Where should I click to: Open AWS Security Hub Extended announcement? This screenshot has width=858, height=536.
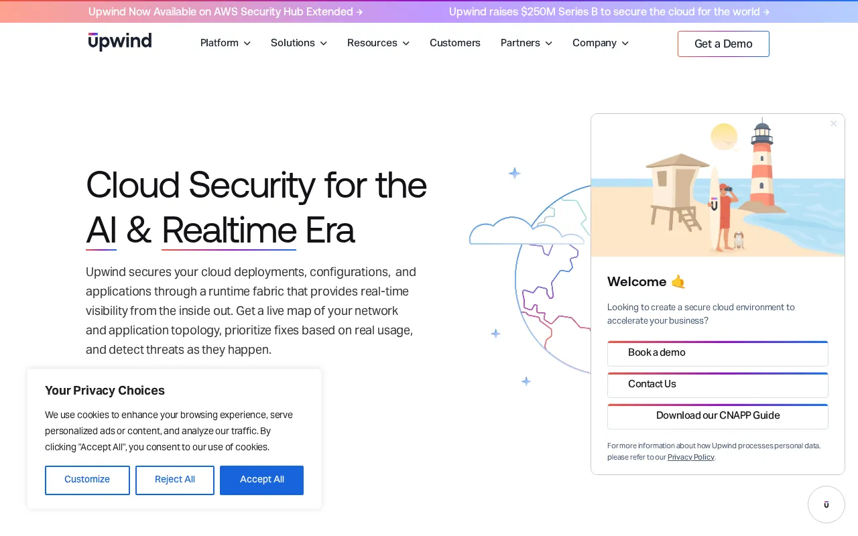tap(226, 11)
